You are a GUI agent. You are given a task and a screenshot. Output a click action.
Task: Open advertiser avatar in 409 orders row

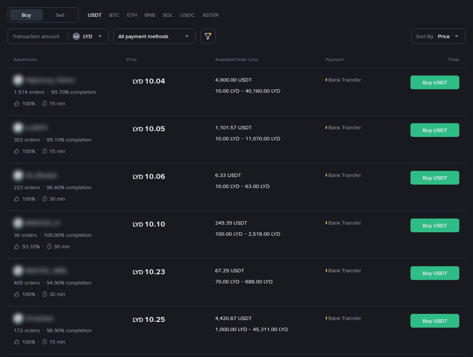(x=18, y=270)
